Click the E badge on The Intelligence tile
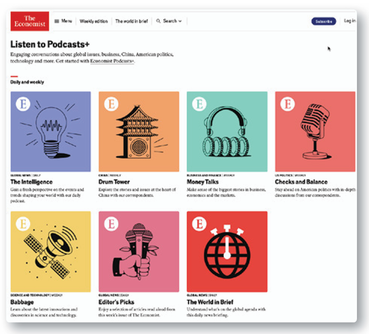369x334 pixels. 23,104
